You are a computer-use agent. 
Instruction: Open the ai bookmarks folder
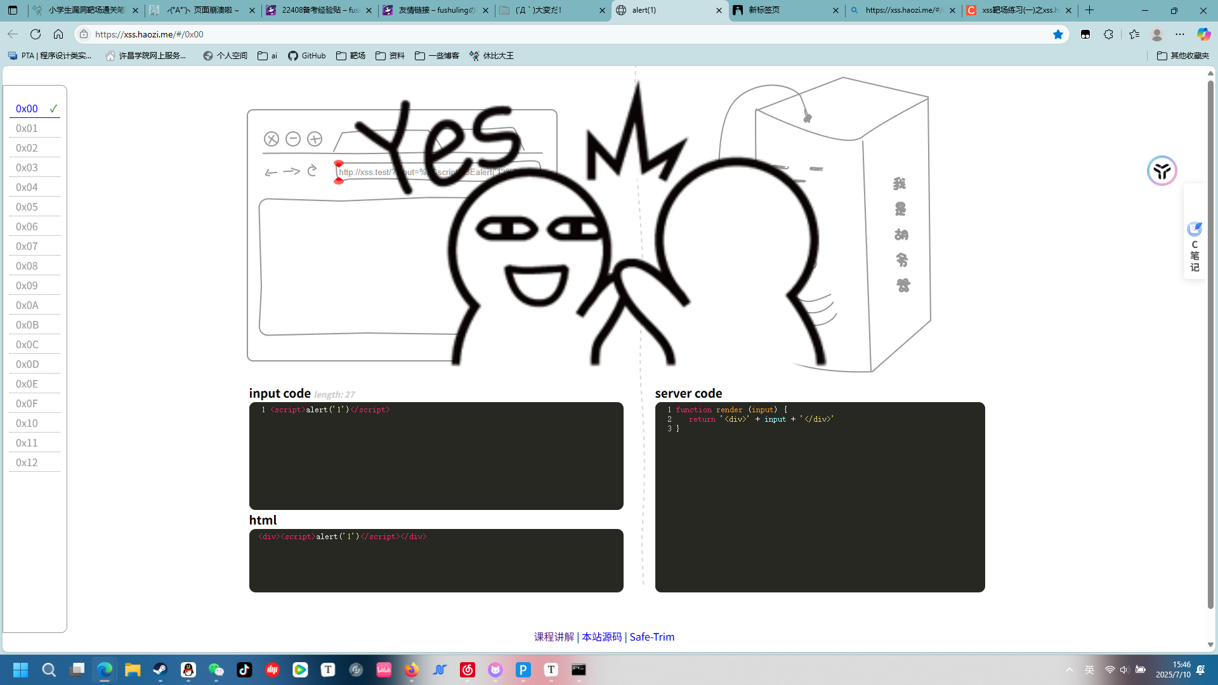268,56
